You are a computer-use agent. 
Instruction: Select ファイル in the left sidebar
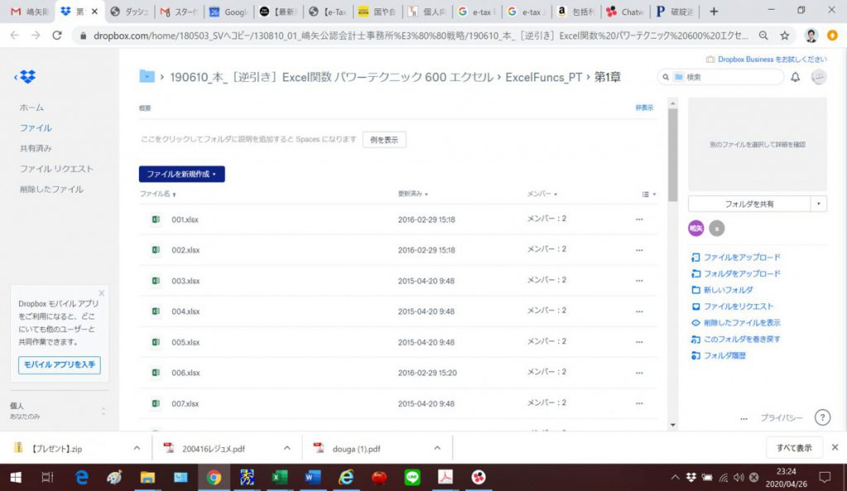[36, 128]
